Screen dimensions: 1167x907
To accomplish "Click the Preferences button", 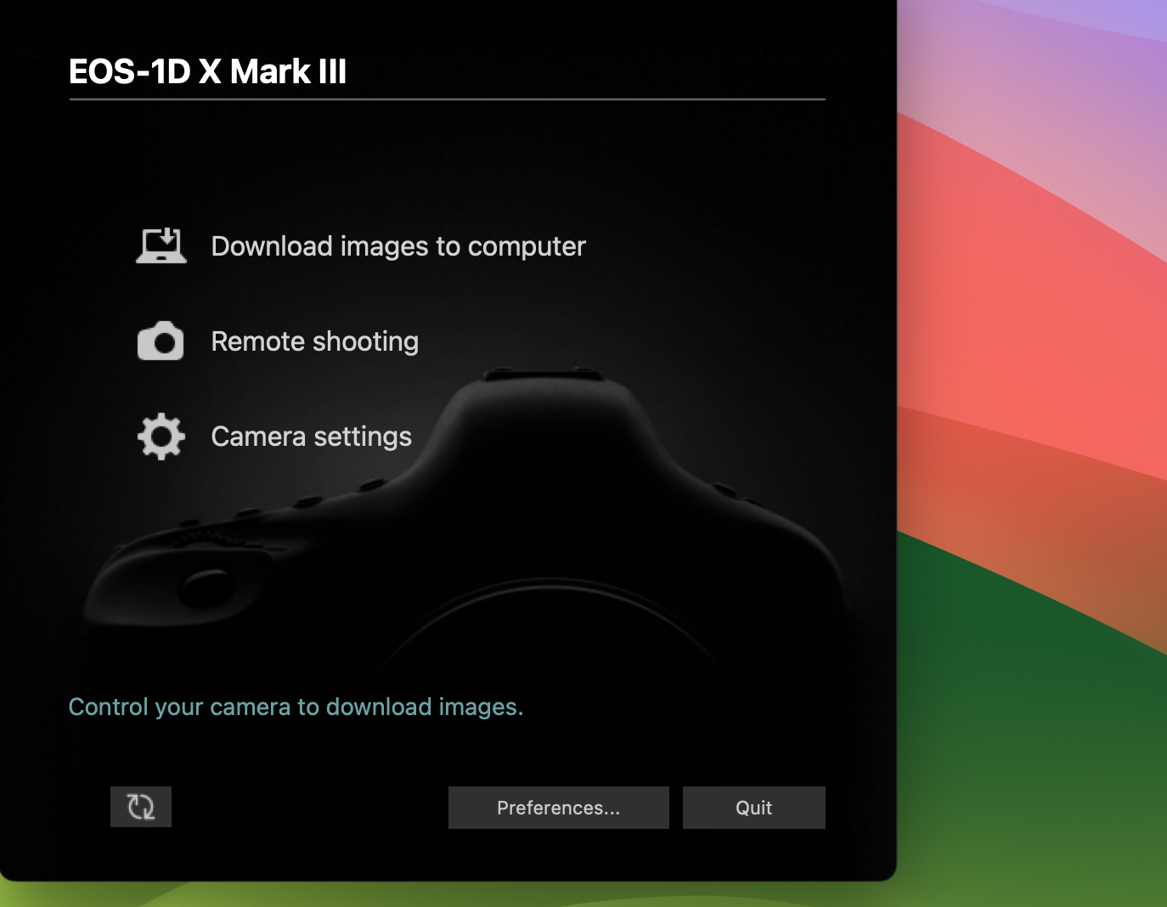I will coord(558,808).
